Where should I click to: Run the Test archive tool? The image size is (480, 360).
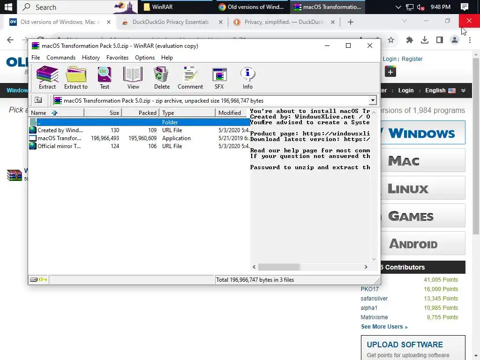(x=105, y=78)
